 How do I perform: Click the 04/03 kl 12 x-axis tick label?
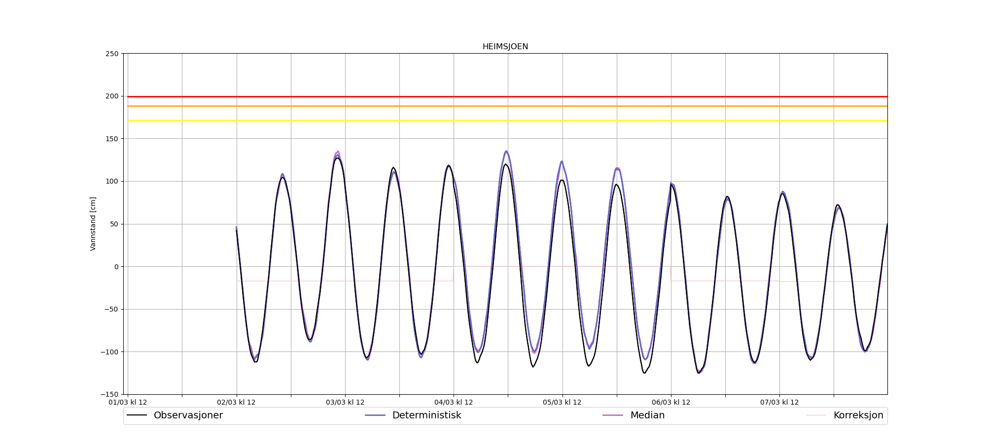pos(454,403)
